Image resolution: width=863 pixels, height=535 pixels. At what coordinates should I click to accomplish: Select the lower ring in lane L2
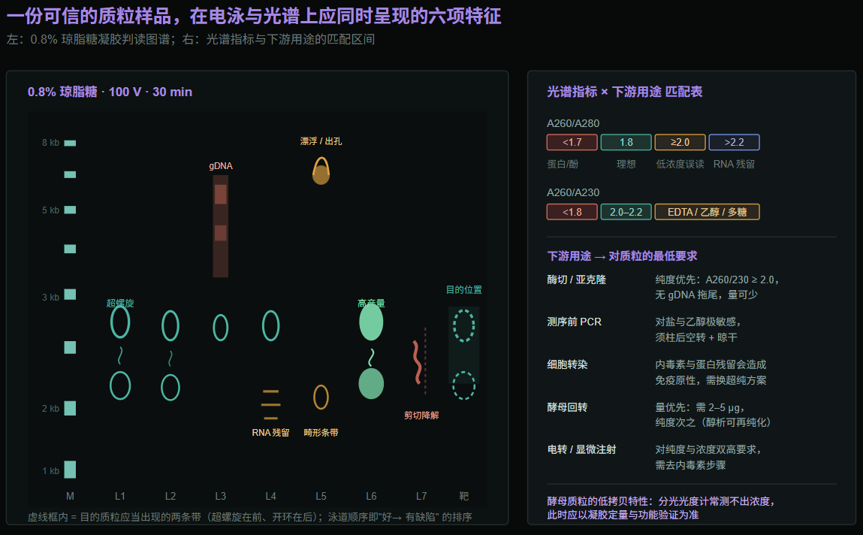click(x=170, y=388)
